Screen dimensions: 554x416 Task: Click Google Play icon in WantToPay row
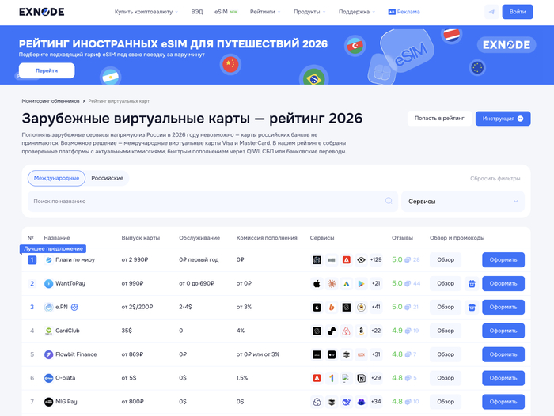pos(361,284)
